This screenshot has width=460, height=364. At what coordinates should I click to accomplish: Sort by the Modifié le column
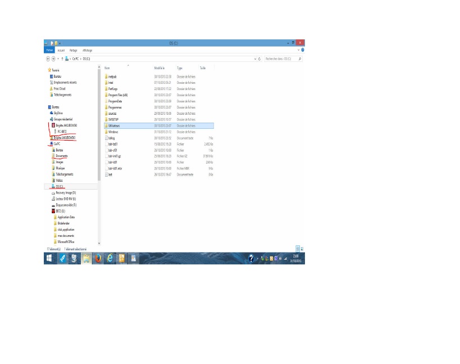pyautogui.click(x=160, y=68)
